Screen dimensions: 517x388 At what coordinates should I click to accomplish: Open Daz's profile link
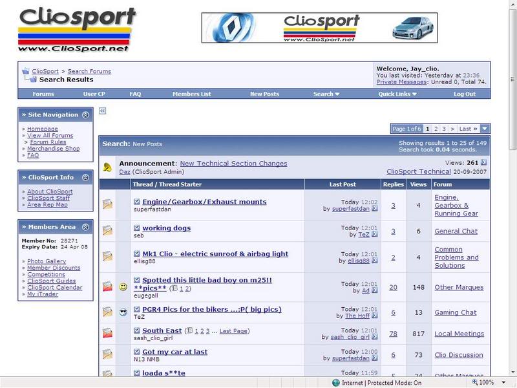click(x=124, y=172)
